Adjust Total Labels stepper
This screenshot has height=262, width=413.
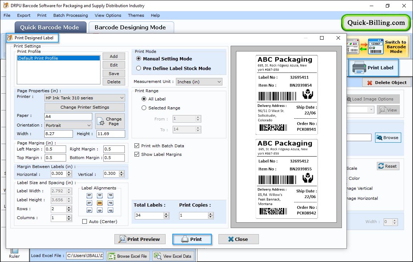point(166,216)
